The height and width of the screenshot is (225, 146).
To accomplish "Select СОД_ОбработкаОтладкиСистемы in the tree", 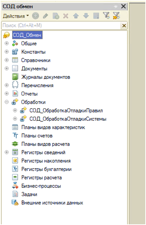I will click(68, 119).
